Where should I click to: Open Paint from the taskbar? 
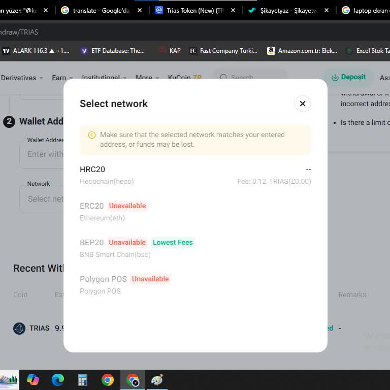coord(157,380)
